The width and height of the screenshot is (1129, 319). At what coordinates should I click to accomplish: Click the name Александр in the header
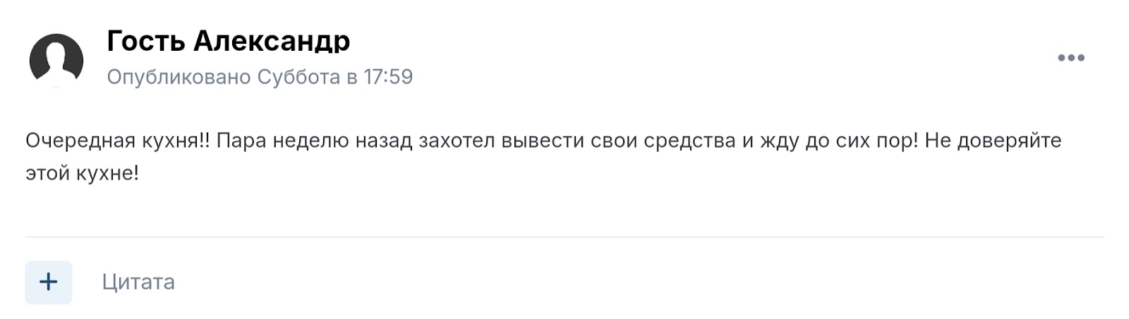tap(272, 41)
